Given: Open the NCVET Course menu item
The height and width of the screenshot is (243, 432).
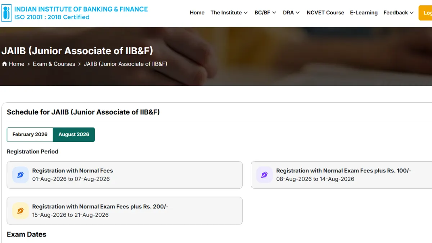Looking at the screenshot, I should tap(325, 13).
